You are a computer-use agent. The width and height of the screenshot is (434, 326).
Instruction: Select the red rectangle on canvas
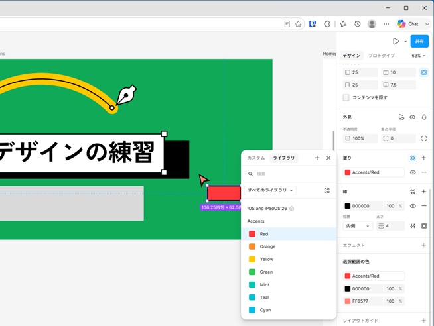(224, 193)
